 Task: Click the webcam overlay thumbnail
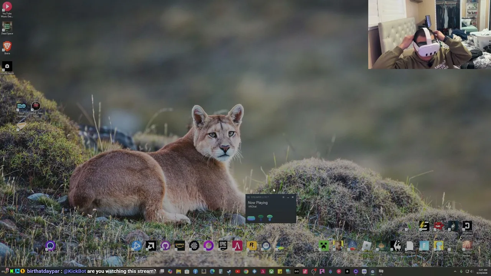(430, 34)
